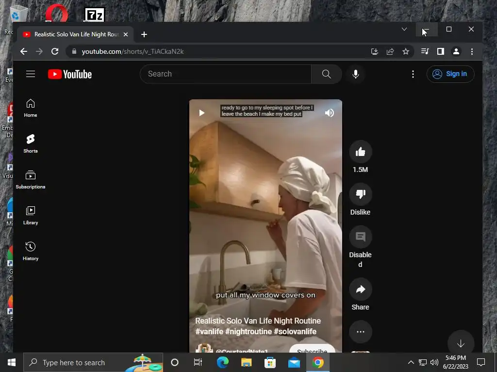Open YouTube settings three-dot menu
The image size is (497, 372).
tap(413, 74)
